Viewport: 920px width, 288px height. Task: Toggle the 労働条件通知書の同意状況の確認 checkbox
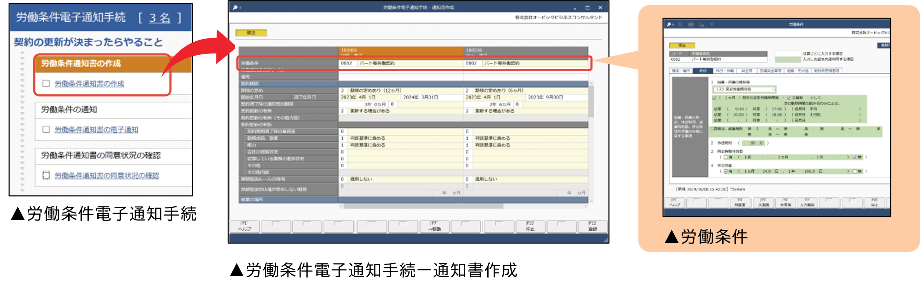(x=46, y=175)
